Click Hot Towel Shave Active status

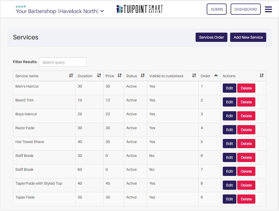tap(131, 142)
